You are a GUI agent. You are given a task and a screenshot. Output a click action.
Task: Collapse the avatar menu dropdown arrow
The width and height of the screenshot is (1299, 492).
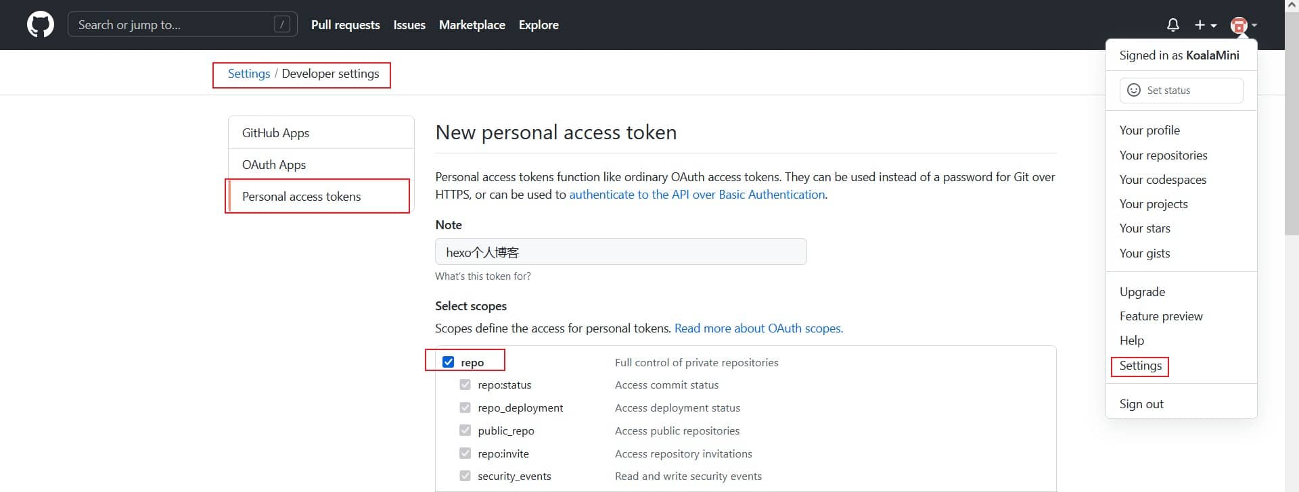pyautogui.click(x=1254, y=25)
